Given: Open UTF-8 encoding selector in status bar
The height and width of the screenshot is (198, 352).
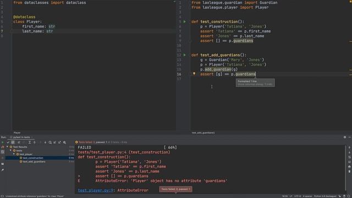Looking at the screenshot, I should pyautogui.click(x=298, y=196).
